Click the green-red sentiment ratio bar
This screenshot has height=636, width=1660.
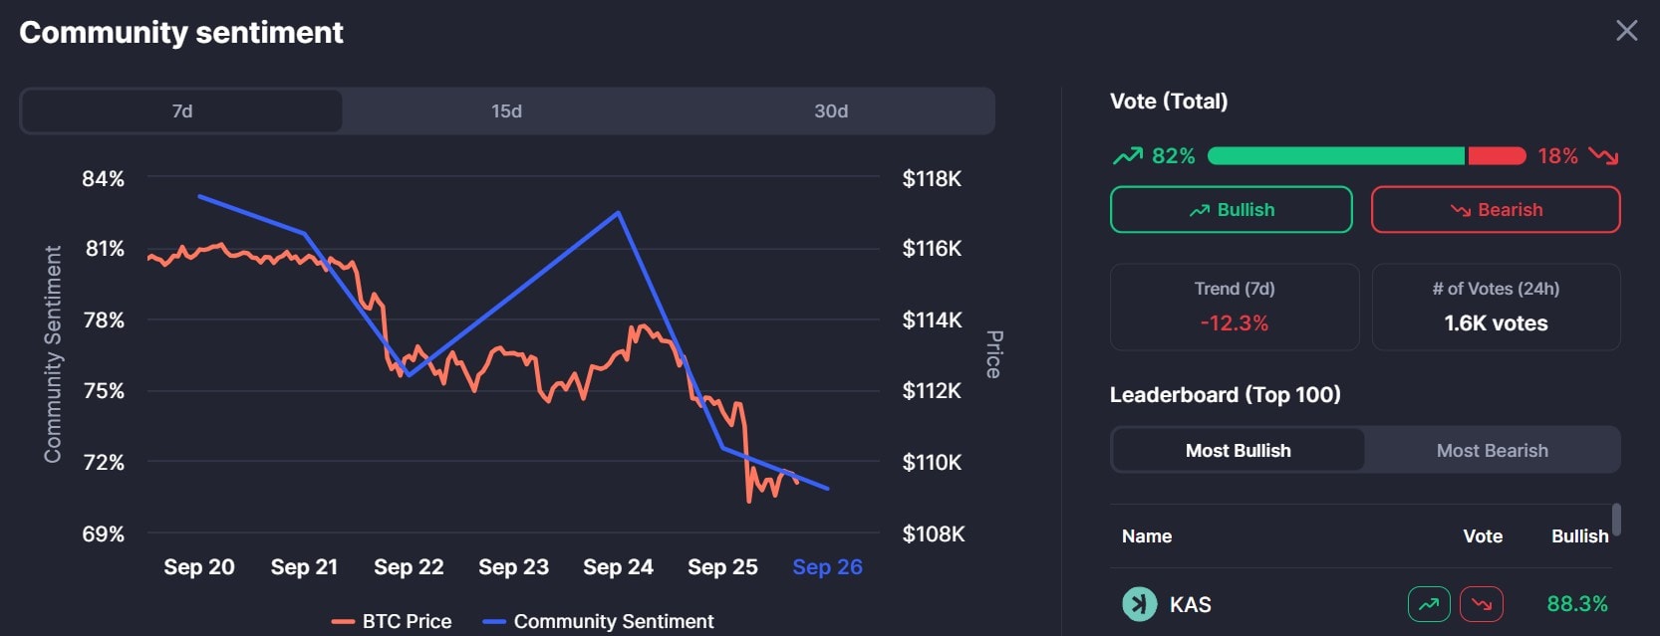tap(1365, 155)
